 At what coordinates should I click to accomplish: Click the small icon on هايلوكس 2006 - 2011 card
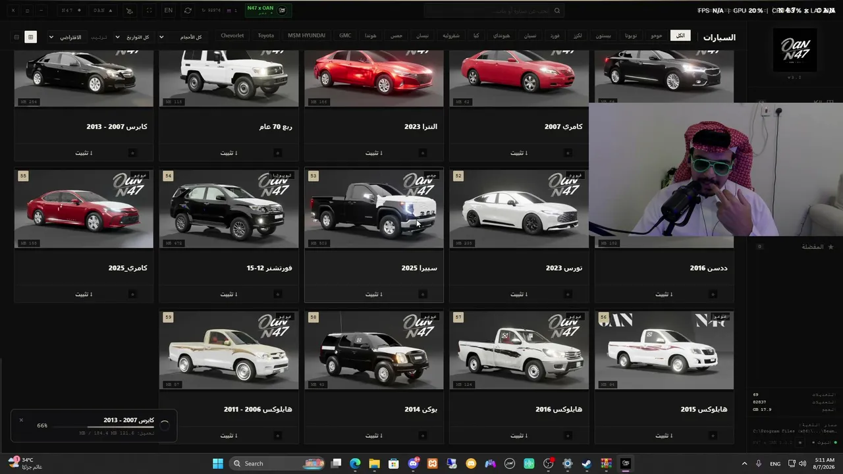277,435
